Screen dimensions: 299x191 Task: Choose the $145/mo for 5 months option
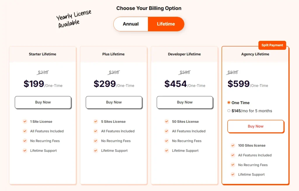[229, 111]
